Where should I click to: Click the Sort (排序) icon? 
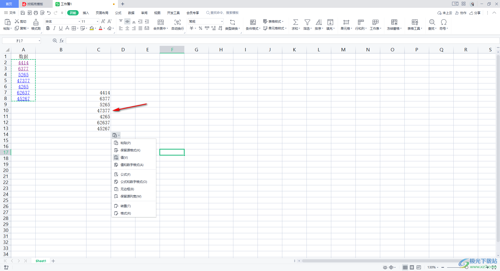319,22
